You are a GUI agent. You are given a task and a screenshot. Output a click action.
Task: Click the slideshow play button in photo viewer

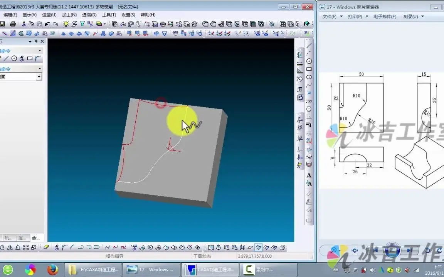(x=392, y=250)
